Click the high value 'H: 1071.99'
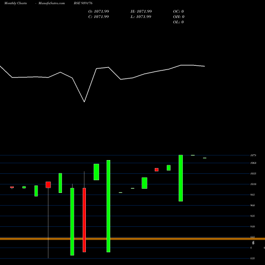Image resolution: width=265 pixels, height=265 pixels. 141,12
